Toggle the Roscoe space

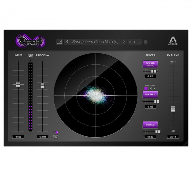[150, 125]
